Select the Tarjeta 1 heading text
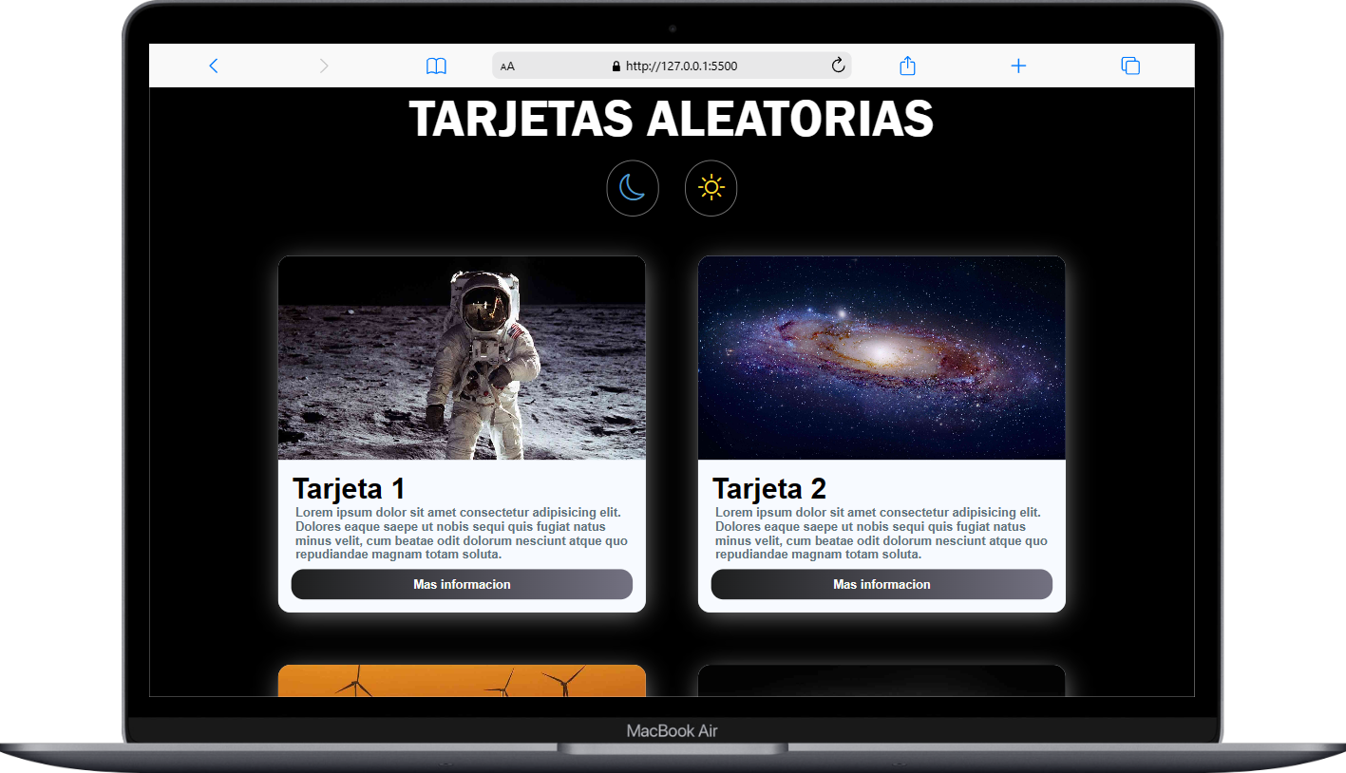This screenshot has width=1346, height=773. pos(349,488)
